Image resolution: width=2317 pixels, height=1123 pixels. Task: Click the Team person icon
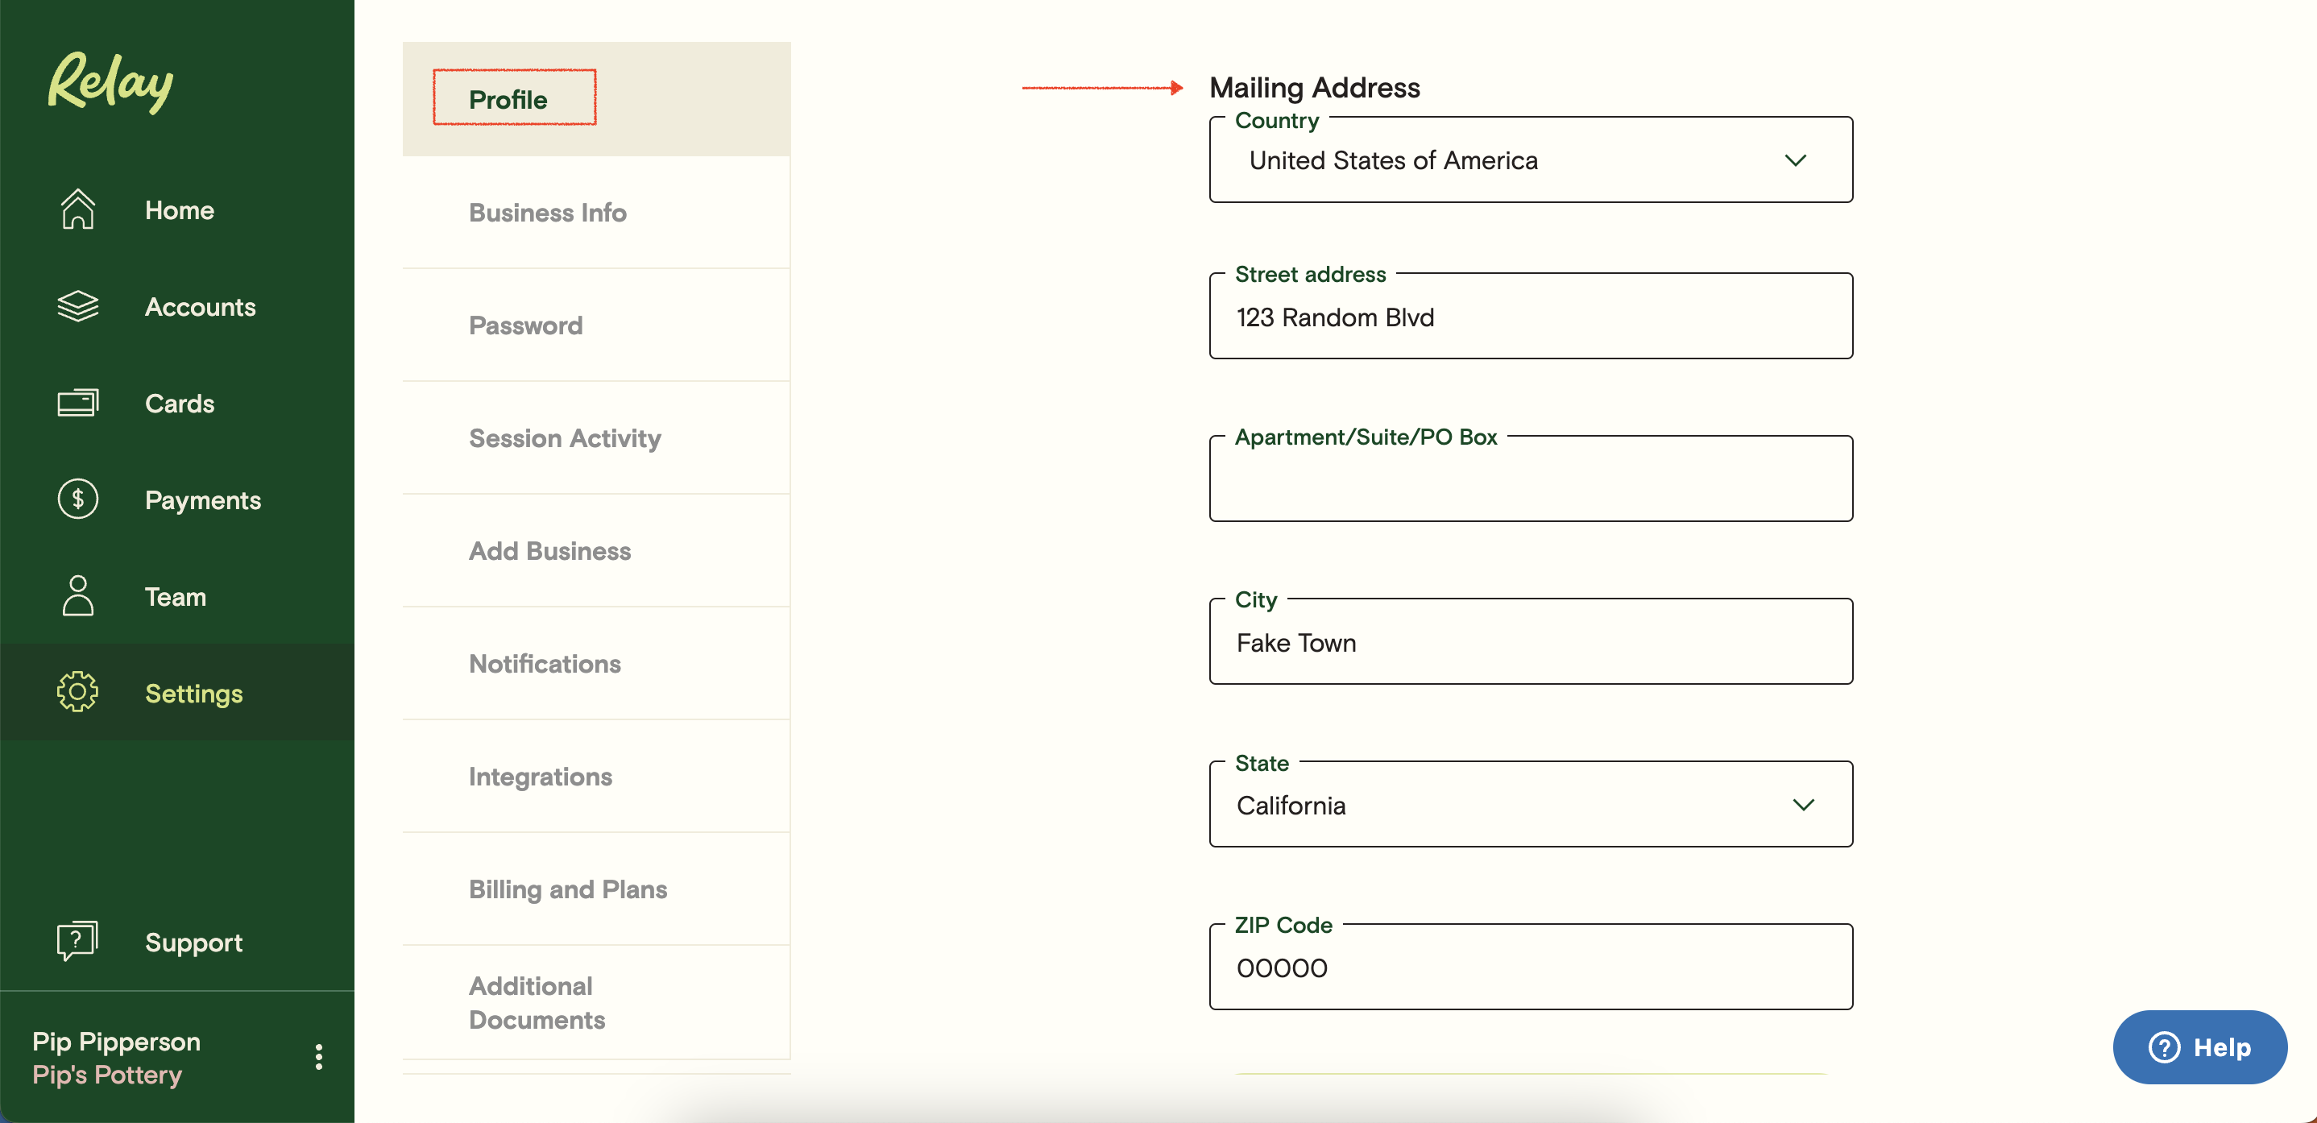[x=77, y=595]
